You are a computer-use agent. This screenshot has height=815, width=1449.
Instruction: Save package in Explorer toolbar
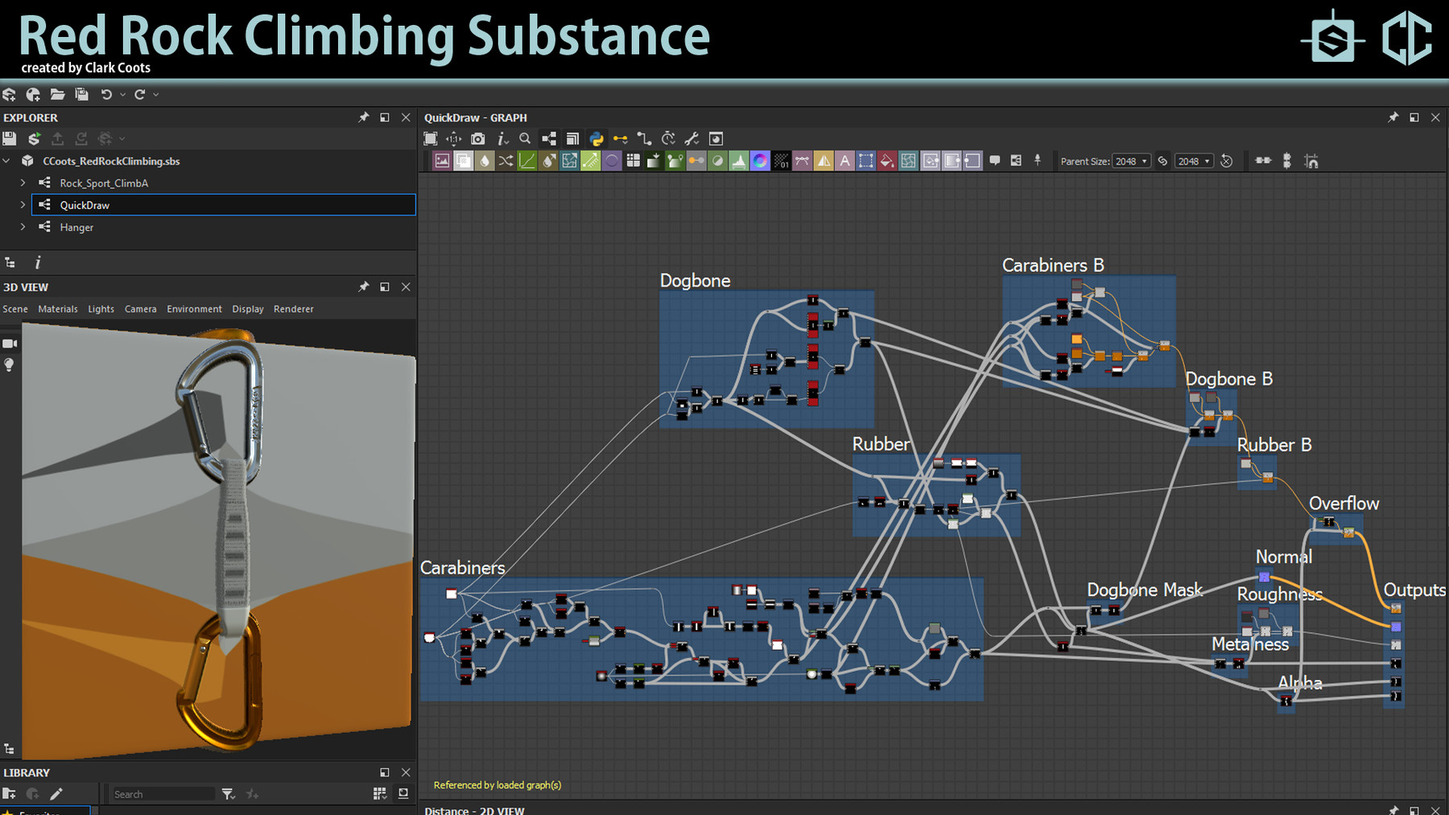tap(10, 139)
